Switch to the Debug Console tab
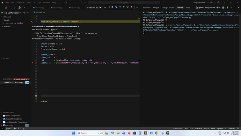241x136 pixels. pyautogui.click(x=168, y=8)
